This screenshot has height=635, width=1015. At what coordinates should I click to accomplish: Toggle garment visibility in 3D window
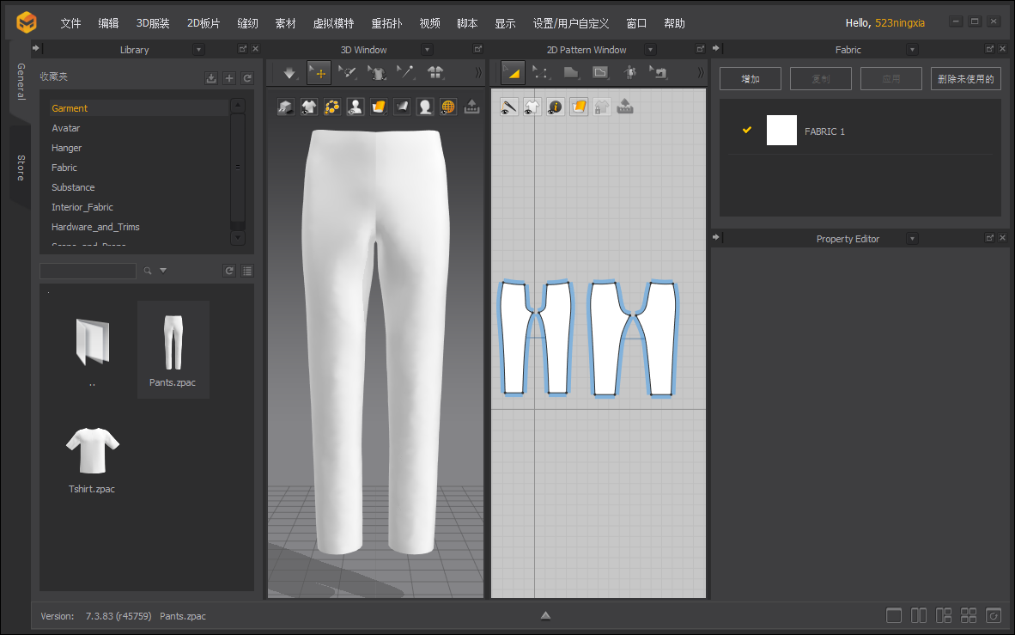point(309,107)
